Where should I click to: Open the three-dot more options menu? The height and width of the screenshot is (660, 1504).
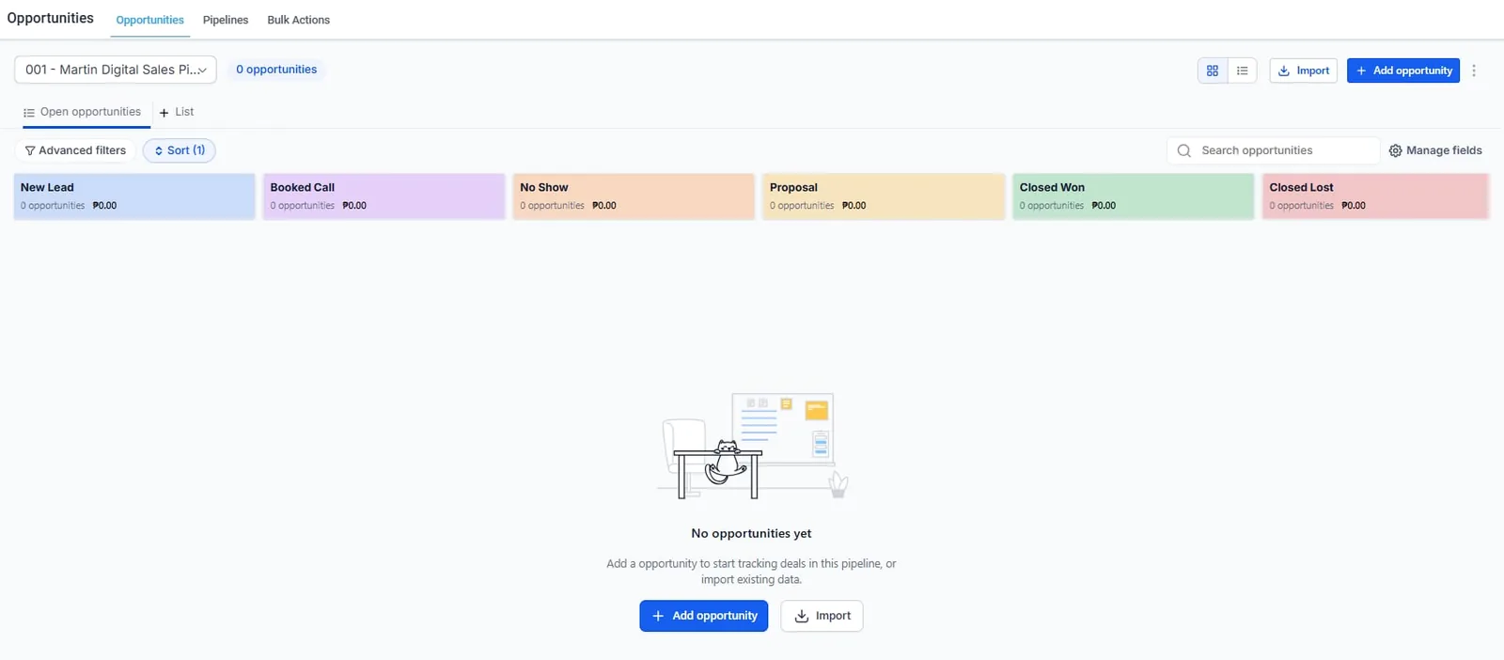click(x=1474, y=71)
